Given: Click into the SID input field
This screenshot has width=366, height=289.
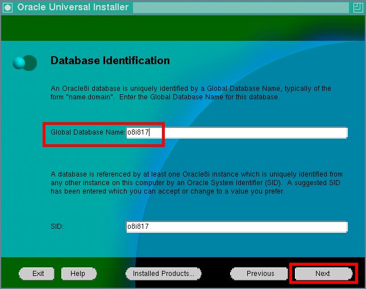Looking at the screenshot, I should [x=236, y=227].
